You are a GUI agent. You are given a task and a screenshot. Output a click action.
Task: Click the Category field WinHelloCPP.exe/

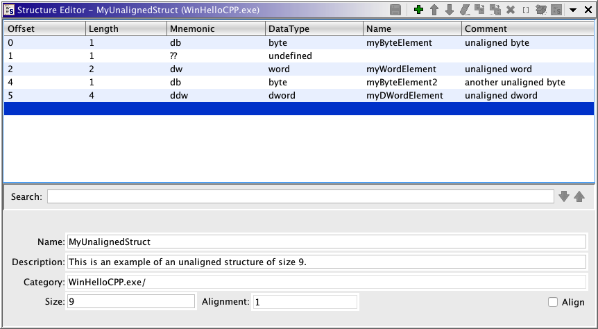pos(327,282)
